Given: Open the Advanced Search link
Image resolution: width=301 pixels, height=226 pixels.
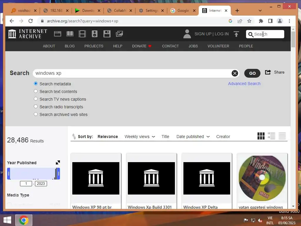Looking at the screenshot, I should tap(244, 84).
